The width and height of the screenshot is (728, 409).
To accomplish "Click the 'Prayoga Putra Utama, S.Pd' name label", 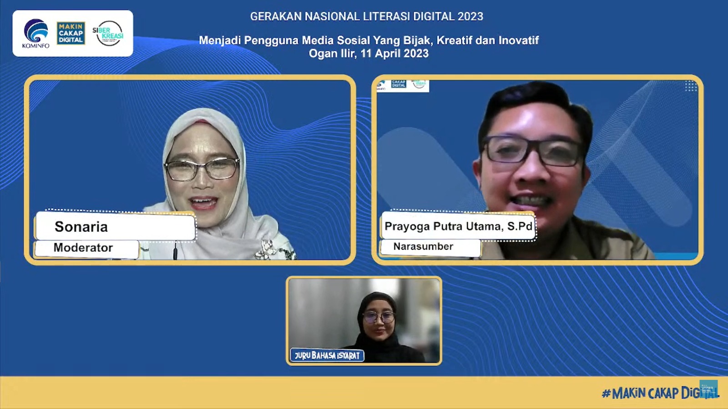I will [458, 226].
